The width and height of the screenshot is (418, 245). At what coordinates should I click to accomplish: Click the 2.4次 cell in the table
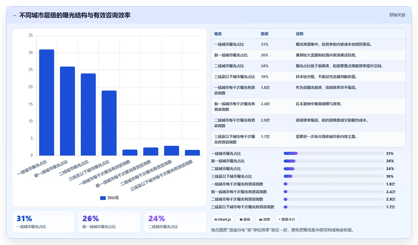[265, 104]
